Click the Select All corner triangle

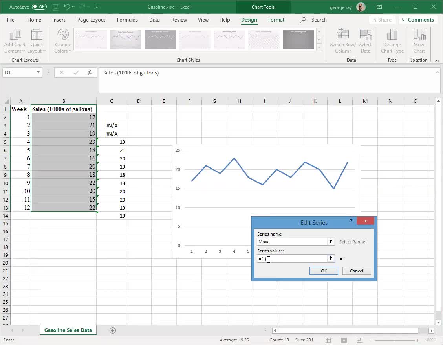point(6,101)
